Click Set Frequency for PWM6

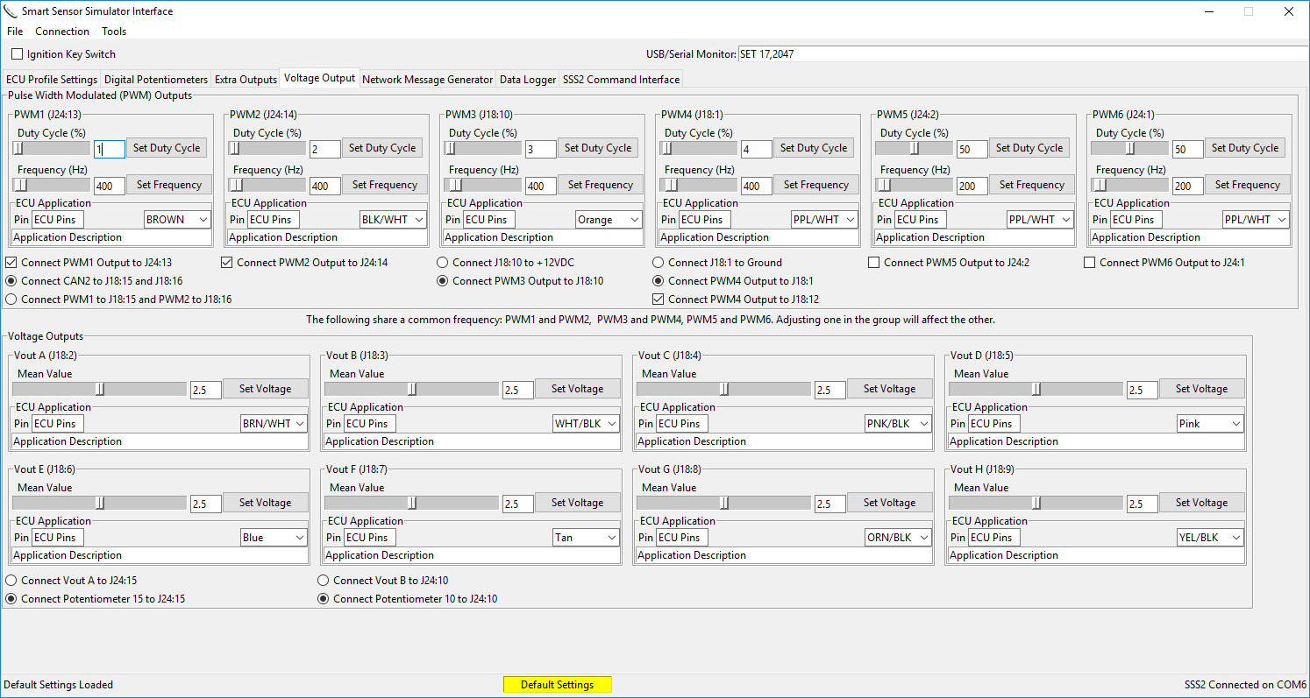click(1247, 185)
